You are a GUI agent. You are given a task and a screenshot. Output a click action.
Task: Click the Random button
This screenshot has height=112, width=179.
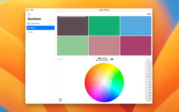[60, 59]
